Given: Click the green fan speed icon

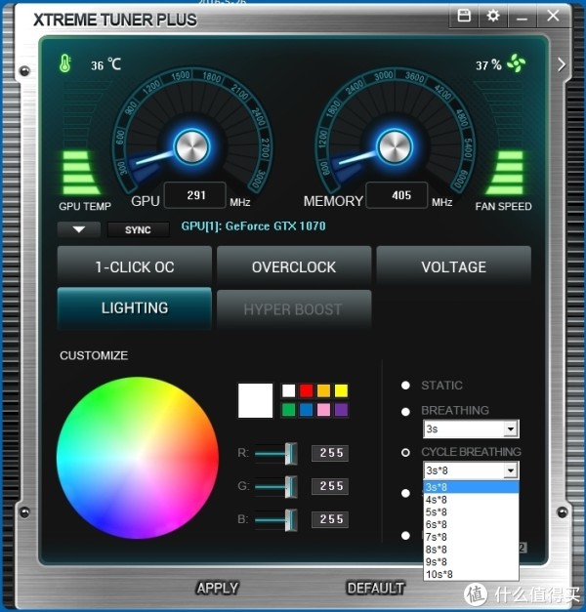Looking at the screenshot, I should pos(516,63).
